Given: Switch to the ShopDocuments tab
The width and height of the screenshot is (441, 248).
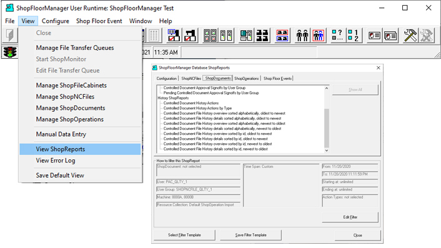Looking at the screenshot, I should (x=218, y=78).
